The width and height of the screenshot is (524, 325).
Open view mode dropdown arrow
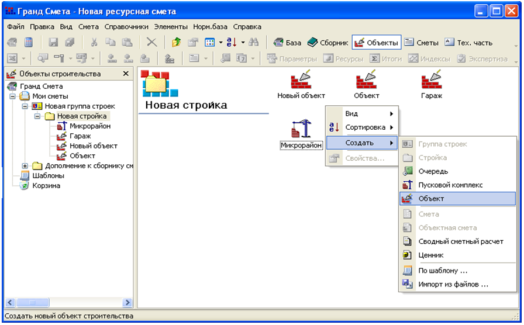click(x=220, y=43)
